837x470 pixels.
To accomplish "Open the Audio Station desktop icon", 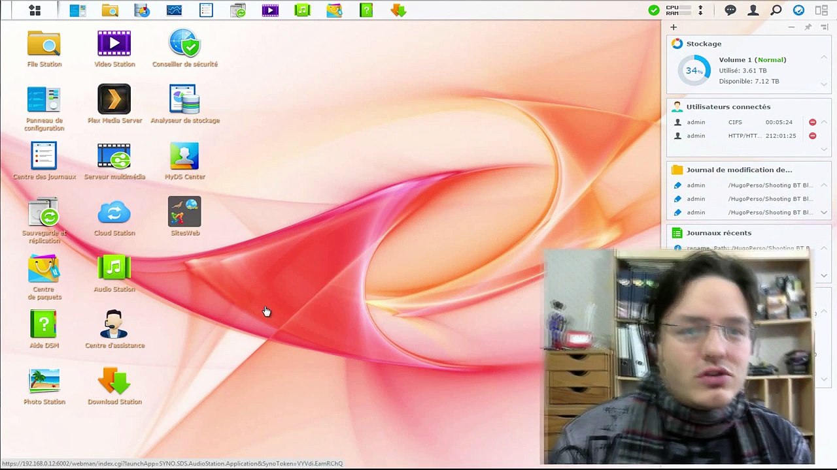I will click(114, 274).
